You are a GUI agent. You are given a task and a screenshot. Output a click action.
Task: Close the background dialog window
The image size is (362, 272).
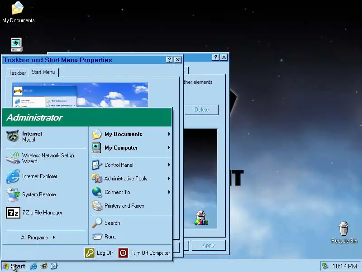(224, 58)
